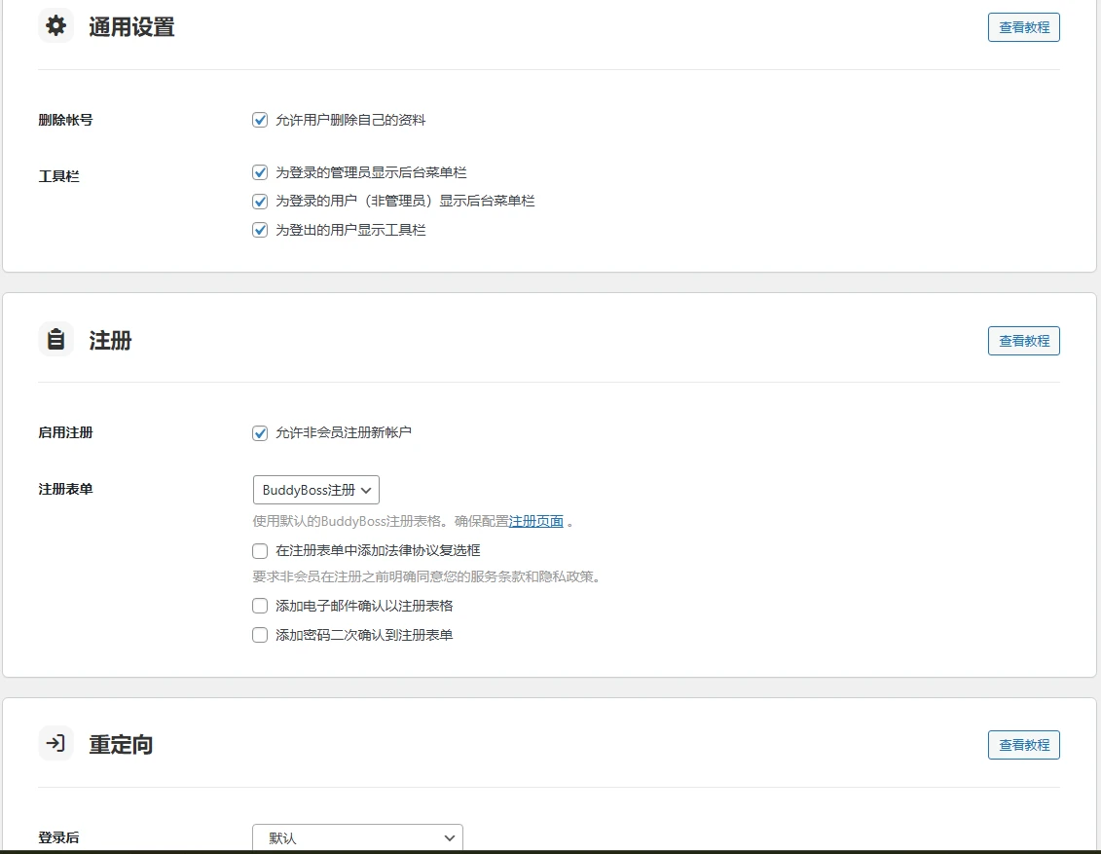Check 添加电子邮件确认以注册表格
The image size is (1101, 854).
(x=260, y=605)
